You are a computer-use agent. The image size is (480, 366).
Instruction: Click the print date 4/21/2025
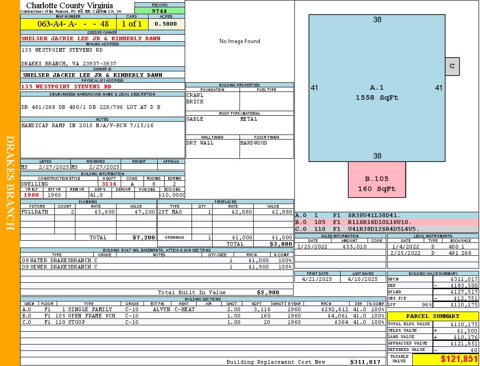pyautogui.click(x=317, y=279)
